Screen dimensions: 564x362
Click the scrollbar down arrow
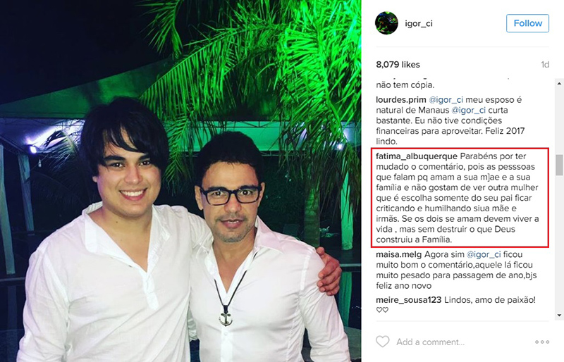(x=559, y=316)
